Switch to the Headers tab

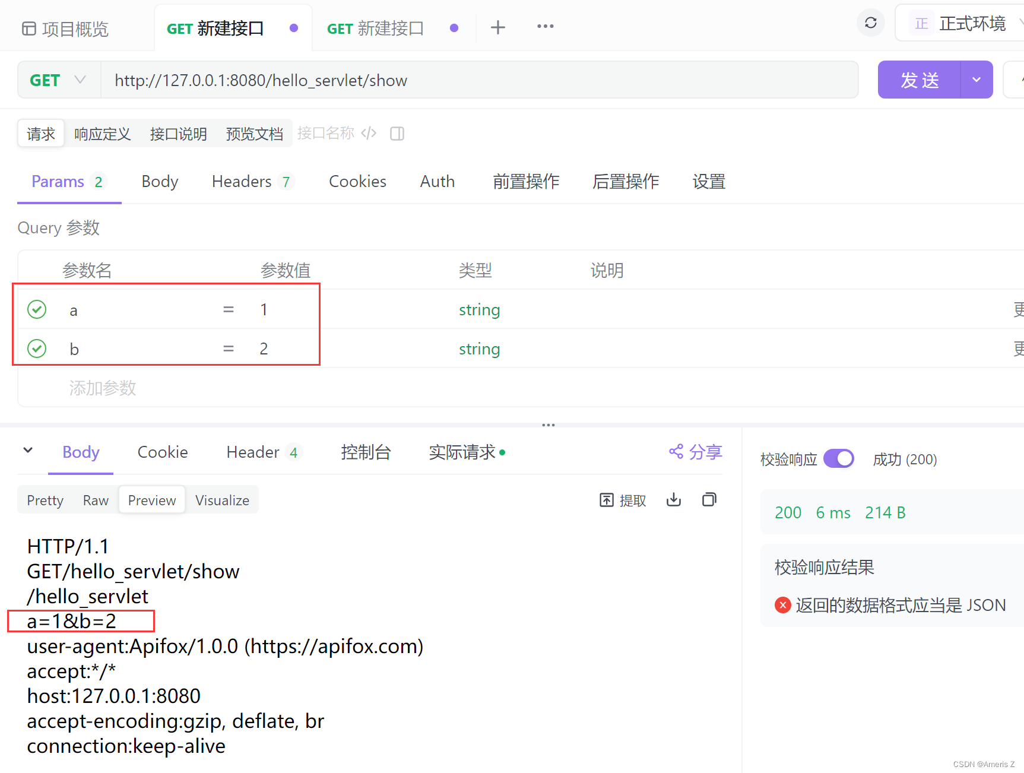[x=242, y=182]
